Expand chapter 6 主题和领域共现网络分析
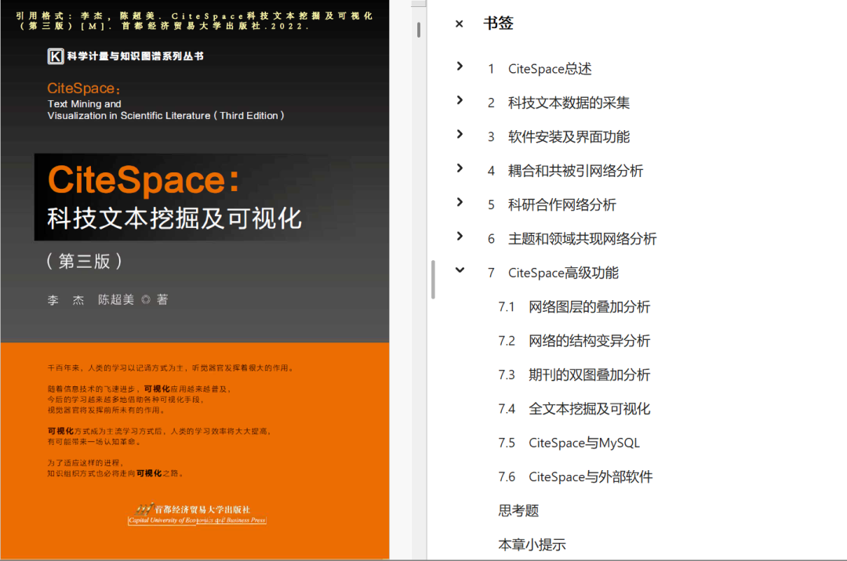Screen dimensions: 847x561 click(x=460, y=236)
